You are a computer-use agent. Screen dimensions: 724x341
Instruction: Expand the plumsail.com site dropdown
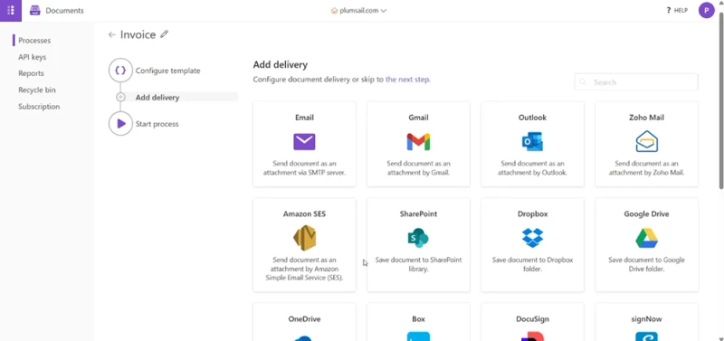tap(383, 11)
